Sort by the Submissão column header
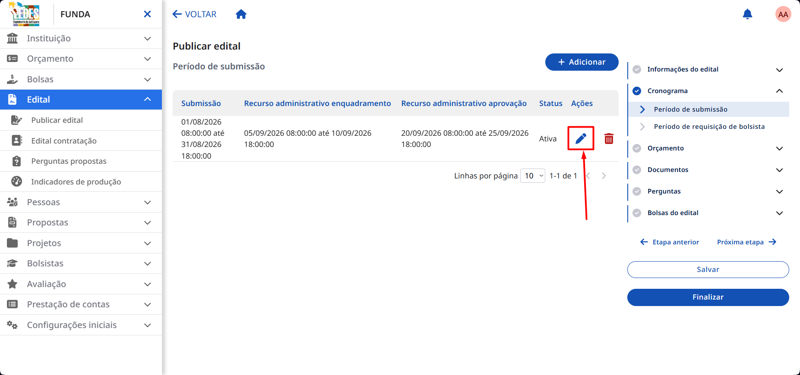 201,103
